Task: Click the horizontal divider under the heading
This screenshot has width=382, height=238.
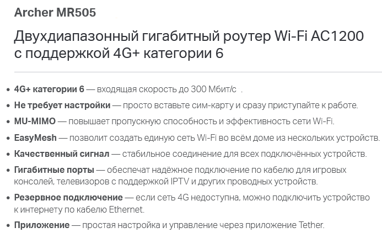Action: tap(198, 72)
